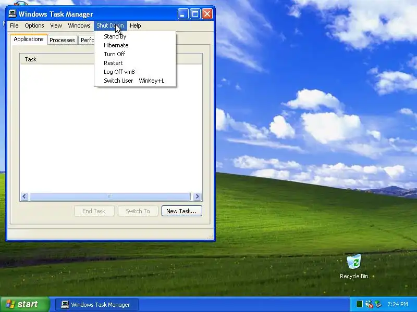Click the right arrow of horizontal scrollbar
This screenshot has width=417, height=312.
[x=198, y=197]
